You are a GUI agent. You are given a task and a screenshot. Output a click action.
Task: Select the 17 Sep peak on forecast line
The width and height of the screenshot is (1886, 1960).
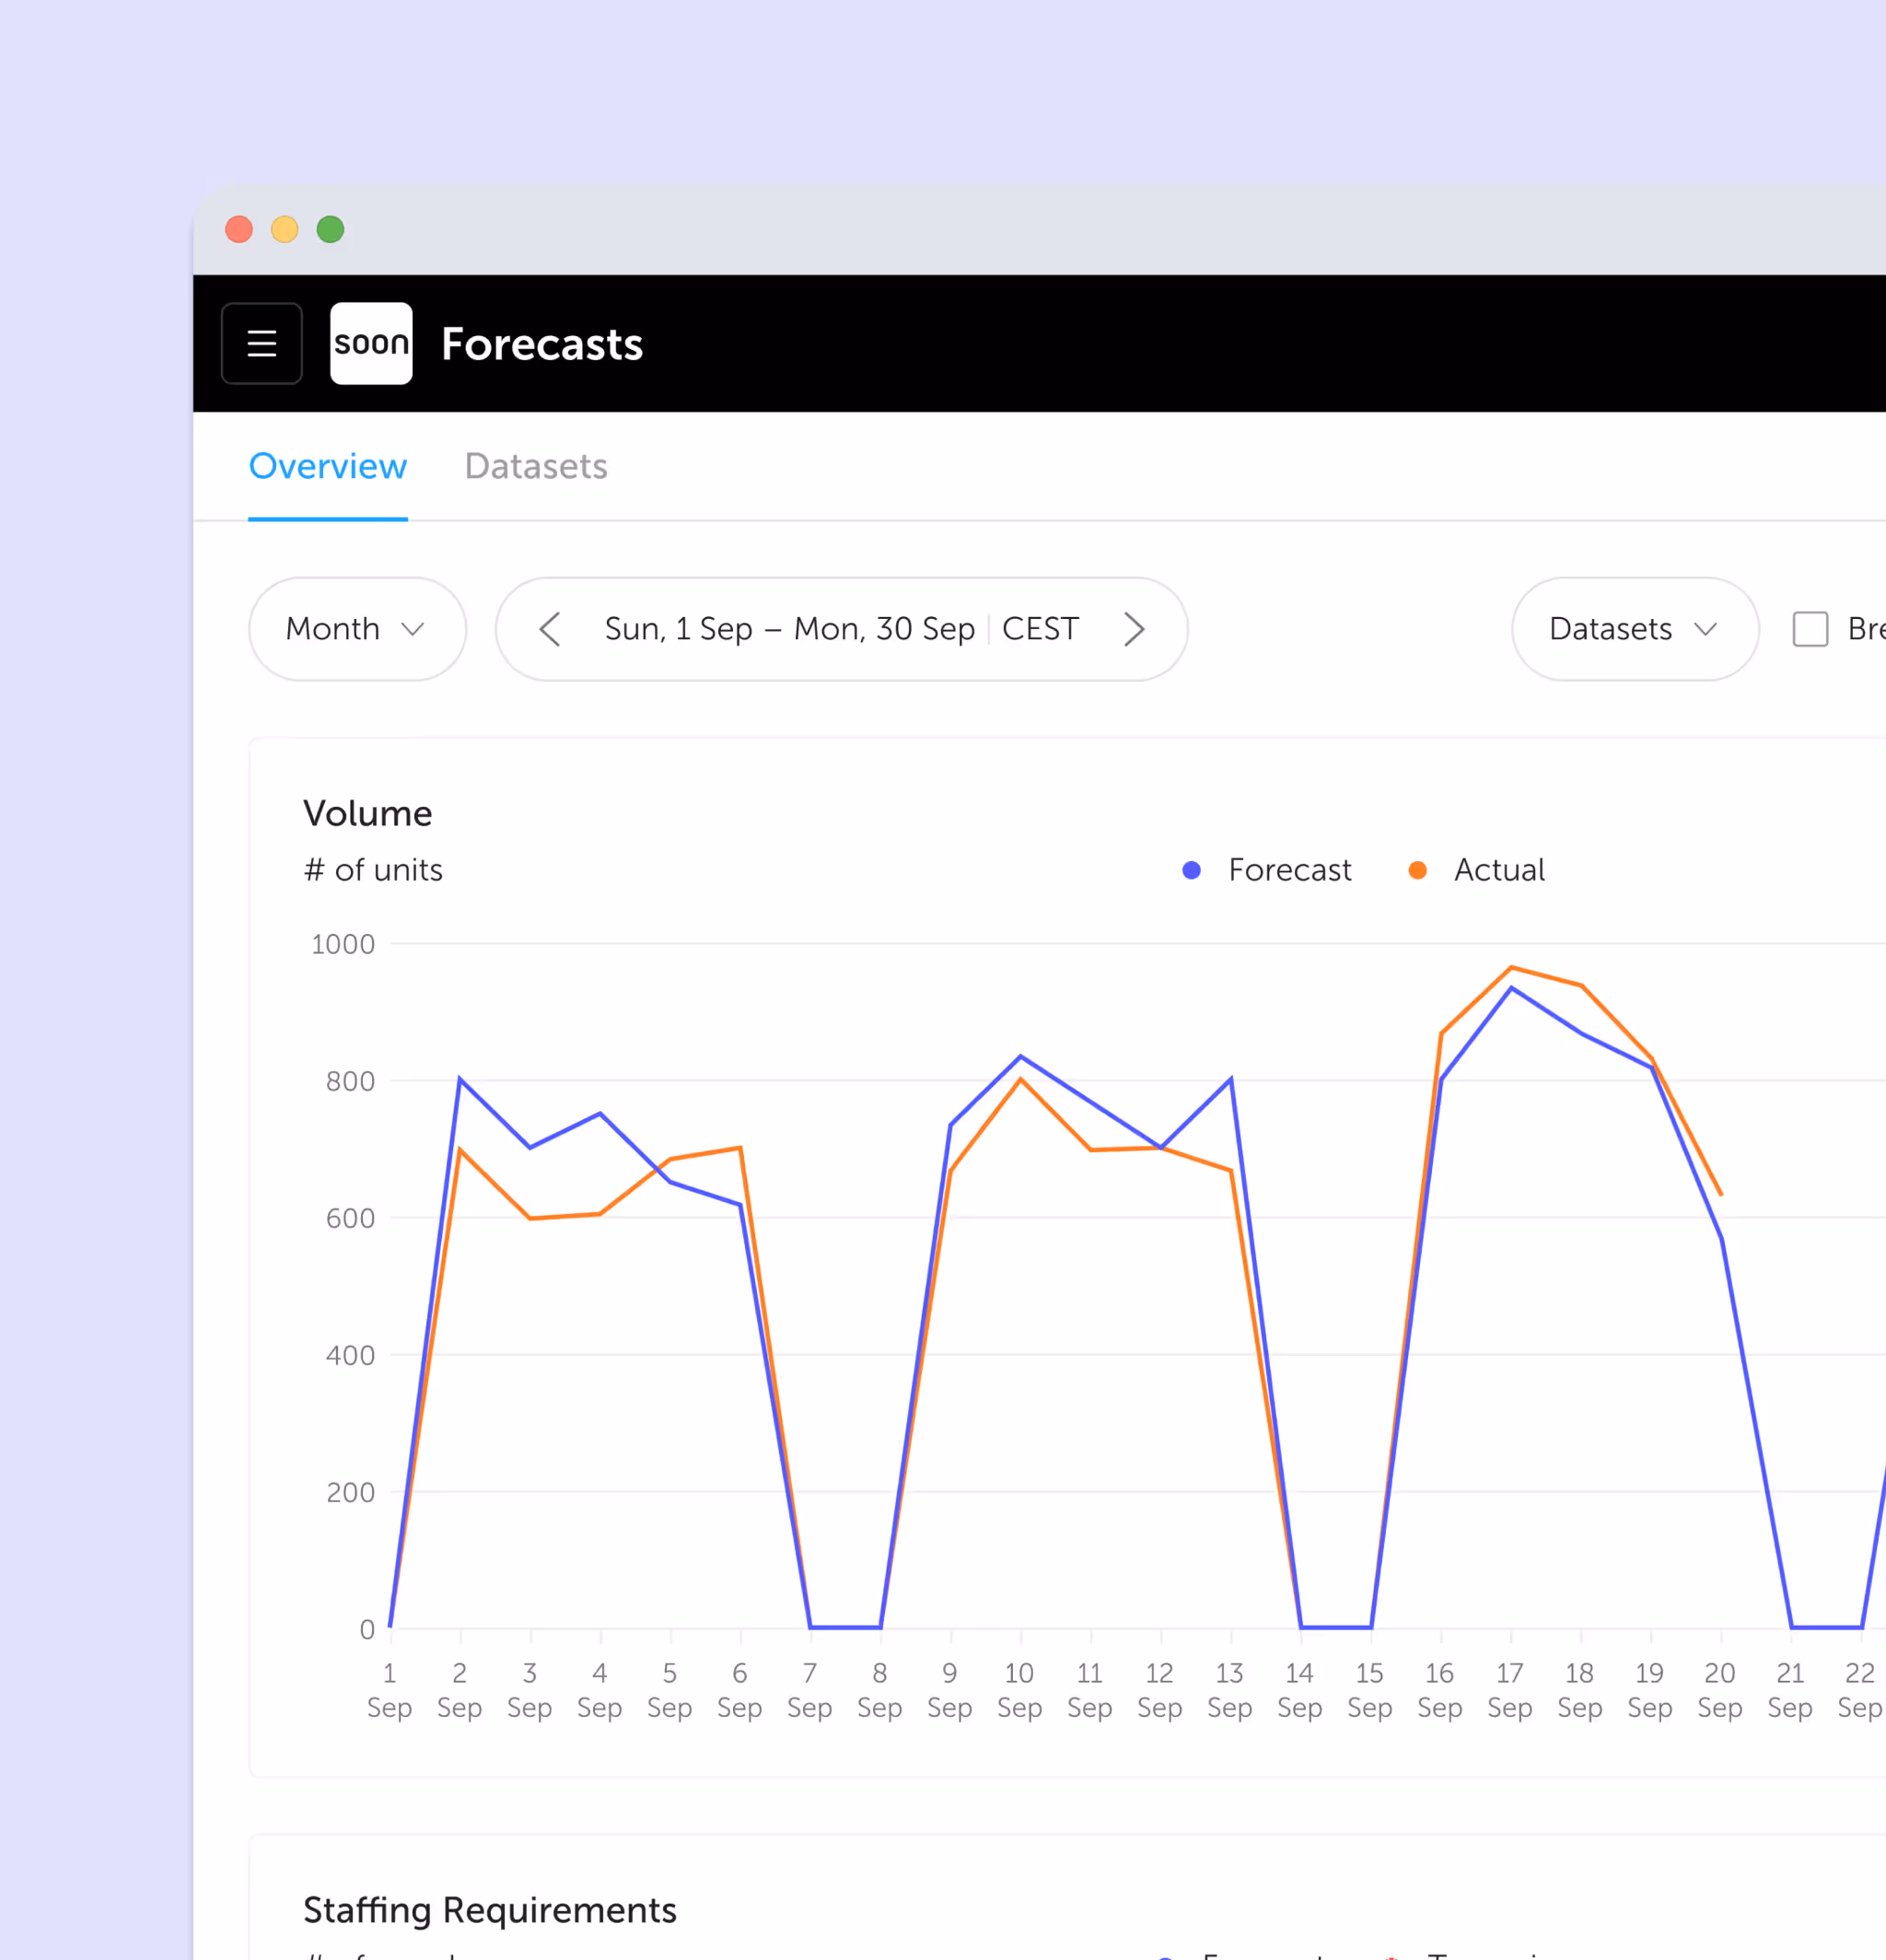click(1511, 988)
